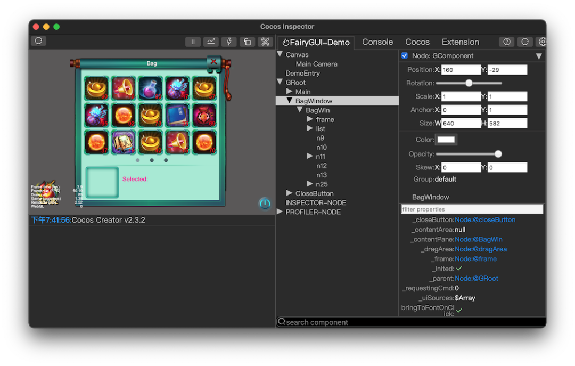Expand the CloseButton tree node
This screenshot has height=366, width=575.
click(289, 193)
